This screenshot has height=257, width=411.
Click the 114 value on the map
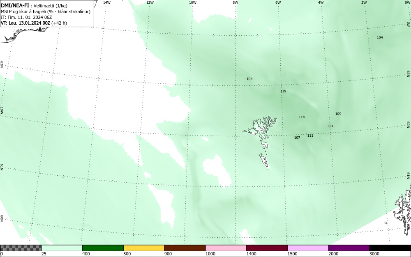(x=302, y=117)
